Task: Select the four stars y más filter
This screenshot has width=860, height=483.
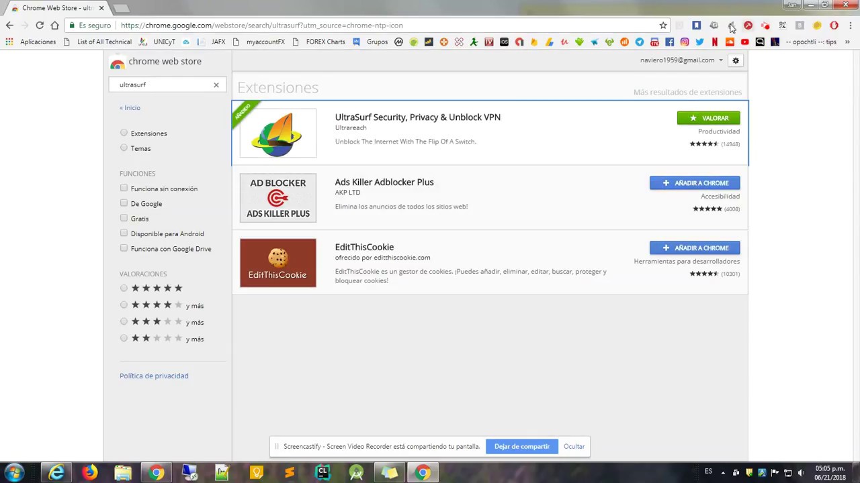Action: tap(124, 305)
